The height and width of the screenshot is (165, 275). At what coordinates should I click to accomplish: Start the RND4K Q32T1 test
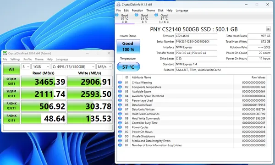pos(11,106)
